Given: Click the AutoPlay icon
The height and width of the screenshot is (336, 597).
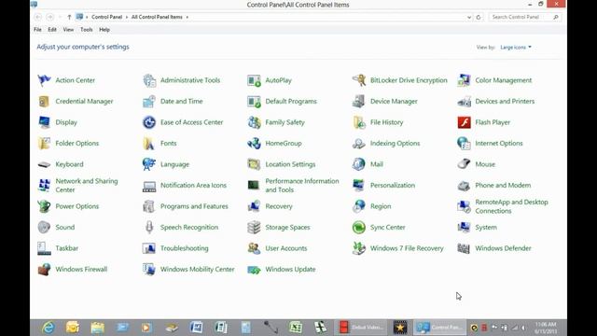Looking at the screenshot, I should coord(254,80).
